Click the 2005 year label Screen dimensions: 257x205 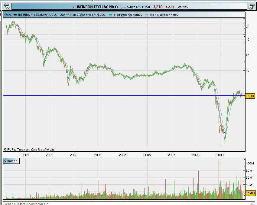(122, 155)
